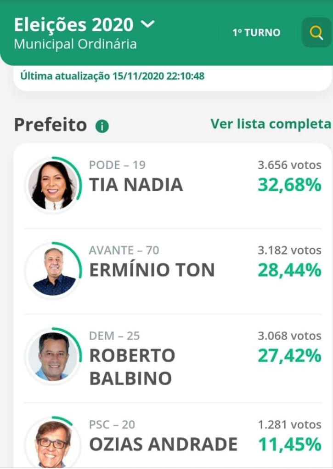
Task: Select the TIA NADIA candidate name
Action: [136, 184]
